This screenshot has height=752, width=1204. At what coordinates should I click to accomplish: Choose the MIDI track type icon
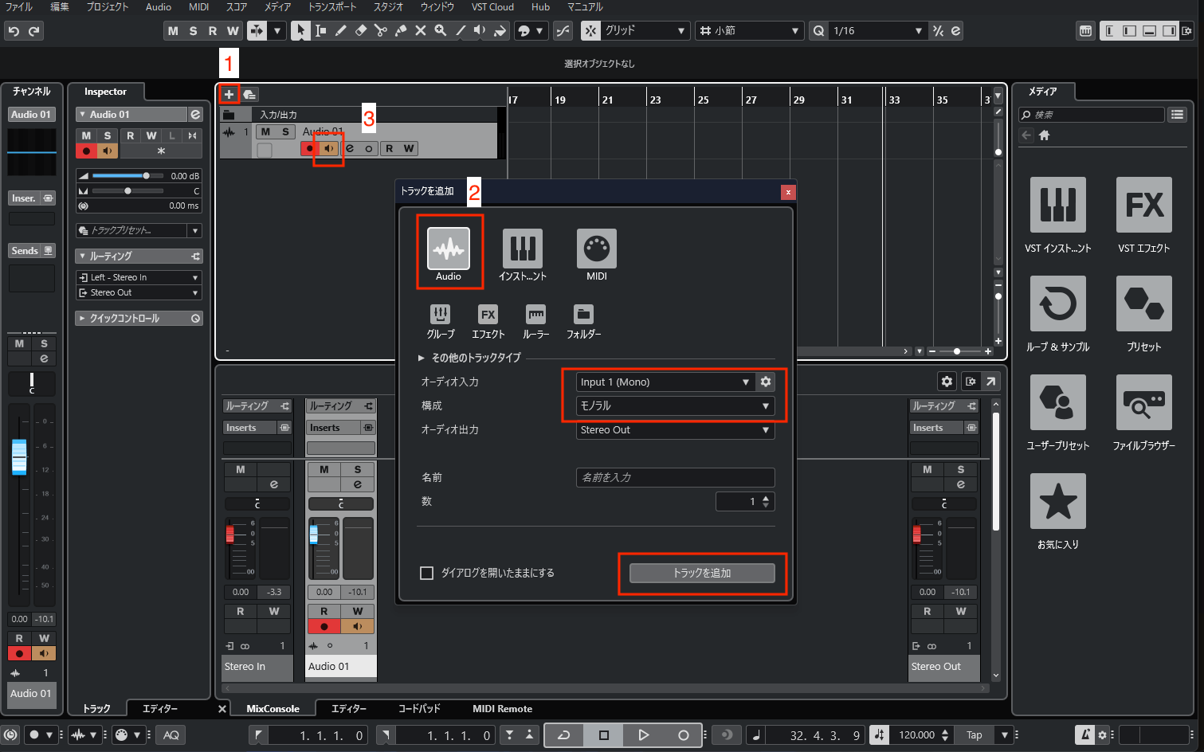click(x=596, y=249)
